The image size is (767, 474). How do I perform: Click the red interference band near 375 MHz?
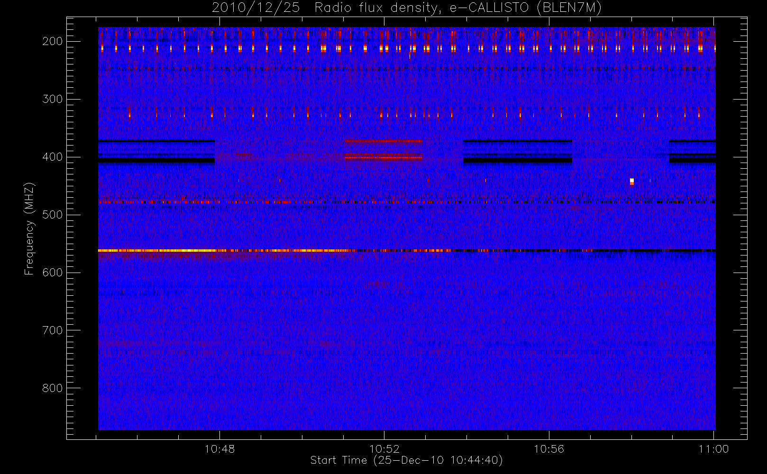[x=383, y=141]
